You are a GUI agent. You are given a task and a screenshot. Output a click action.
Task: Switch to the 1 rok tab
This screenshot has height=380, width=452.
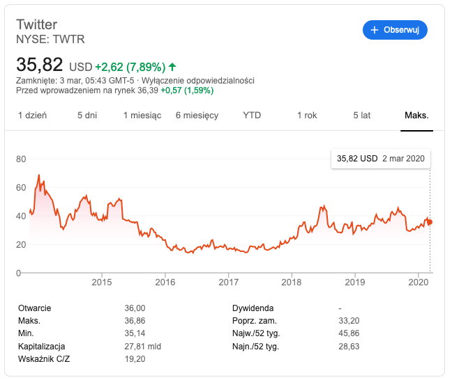(x=307, y=116)
